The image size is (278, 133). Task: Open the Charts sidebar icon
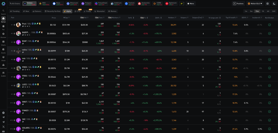pyautogui.click(x=3, y=42)
